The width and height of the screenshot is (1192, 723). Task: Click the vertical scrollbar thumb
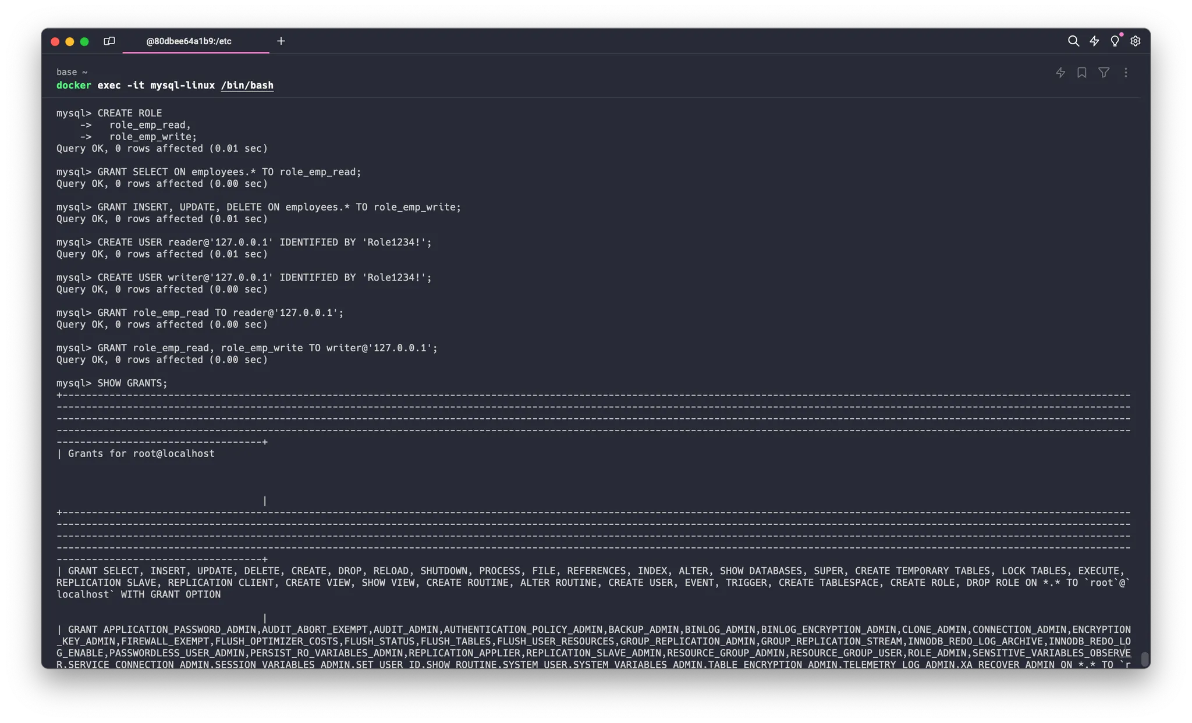[1144, 658]
